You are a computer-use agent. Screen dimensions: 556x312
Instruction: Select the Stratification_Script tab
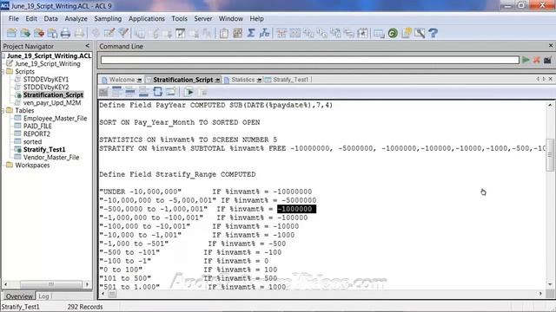click(183, 80)
